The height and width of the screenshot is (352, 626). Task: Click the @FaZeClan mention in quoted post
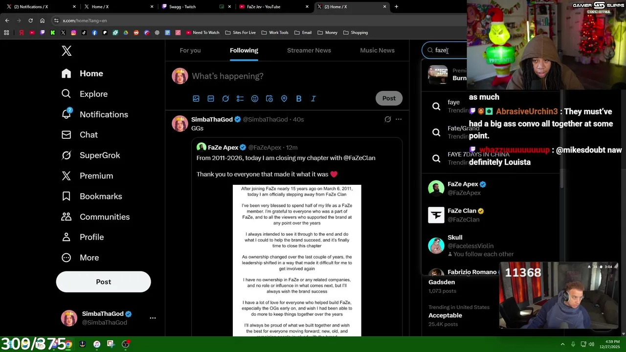(359, 158)
